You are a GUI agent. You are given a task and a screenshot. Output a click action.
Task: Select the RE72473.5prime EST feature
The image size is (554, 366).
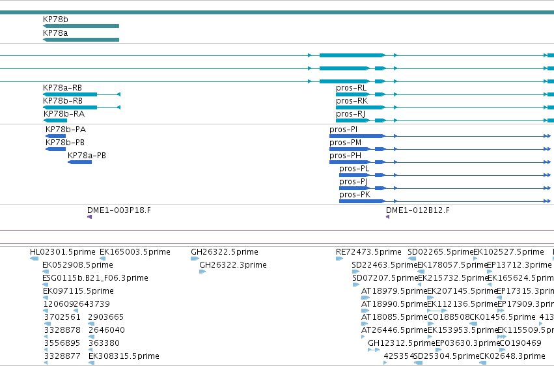[340, 259]
